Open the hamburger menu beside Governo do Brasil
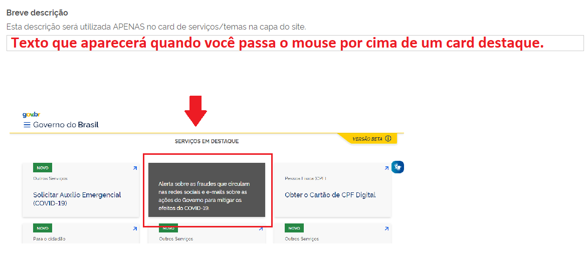 coord(27,125)
